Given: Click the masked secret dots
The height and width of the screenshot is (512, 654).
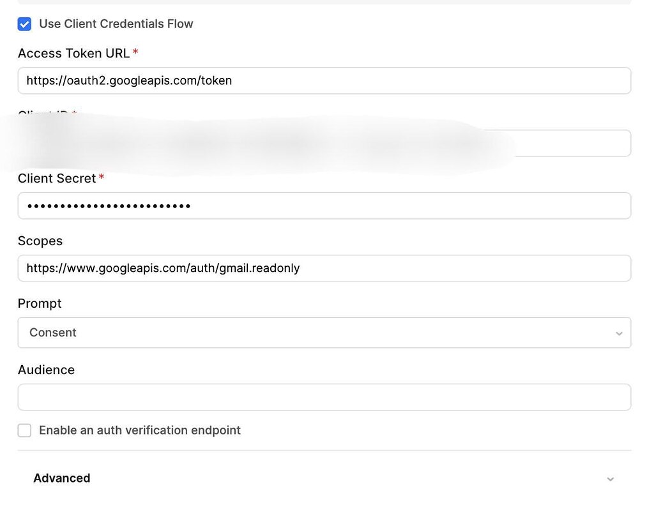Looking at the screenshot, I should (107, 206).
